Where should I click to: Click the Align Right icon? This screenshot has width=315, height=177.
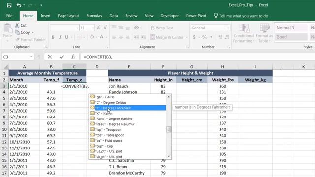[127, 37]
